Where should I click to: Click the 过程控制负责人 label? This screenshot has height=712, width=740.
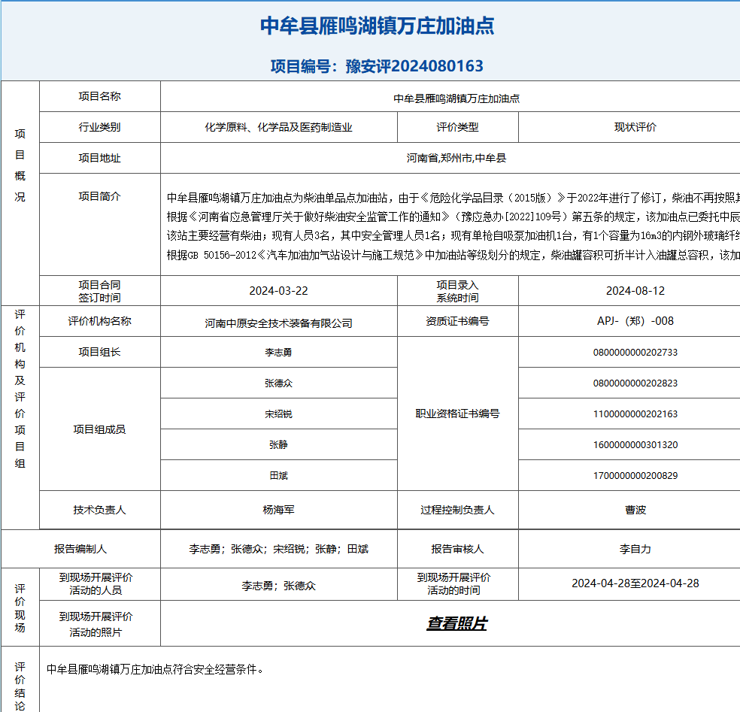(x=457, y=510)
